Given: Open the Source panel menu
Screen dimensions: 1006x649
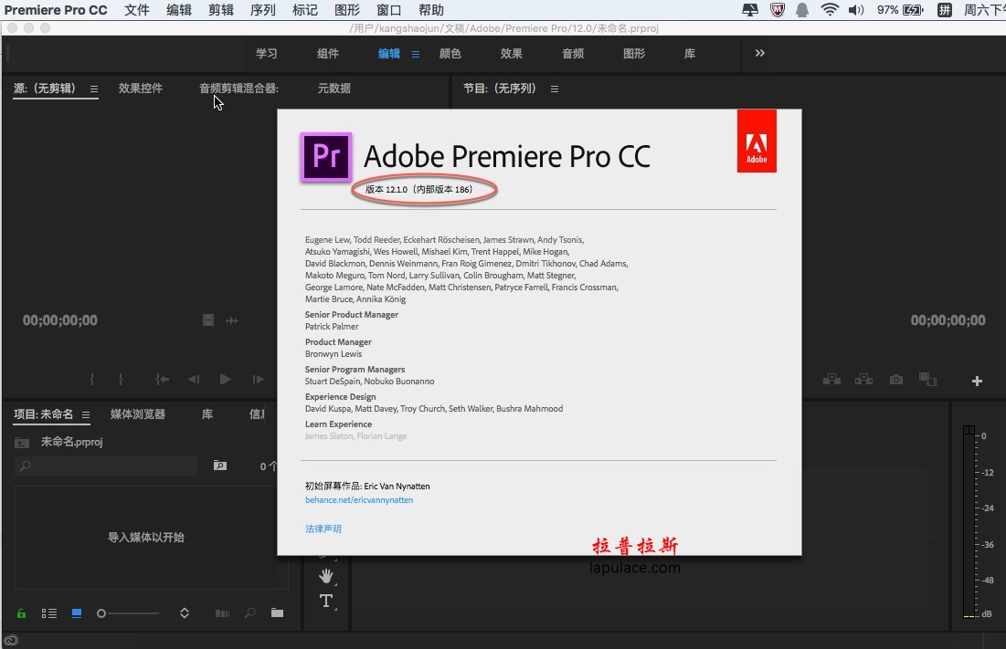Looking at the screenshot, I should [94, 89].
